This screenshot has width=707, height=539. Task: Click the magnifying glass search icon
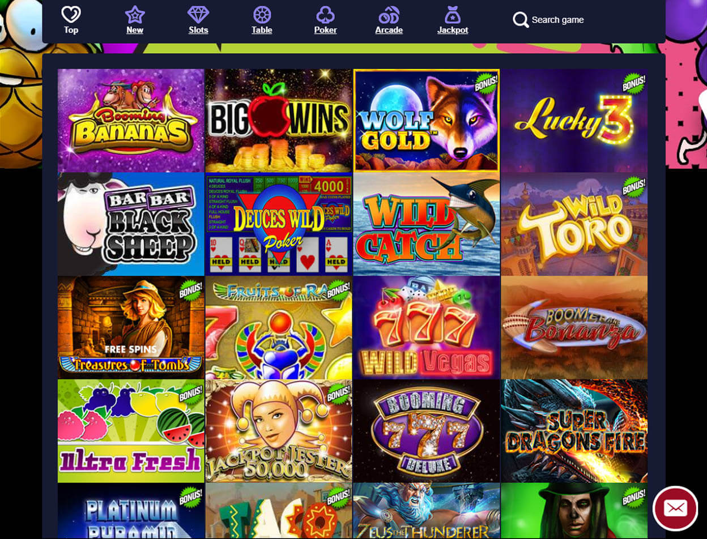coord(521,20)
